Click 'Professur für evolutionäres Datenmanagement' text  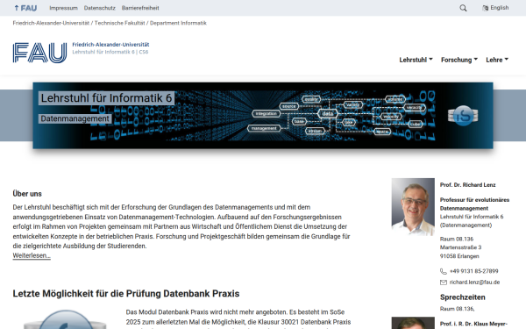(474, 204)
